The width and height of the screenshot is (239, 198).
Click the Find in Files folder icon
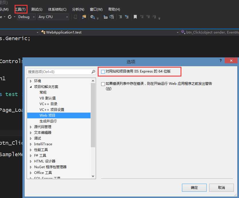tap(84, 17)
